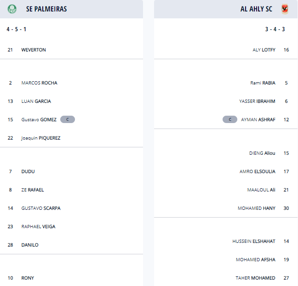Select Dudu in the Palmeiras midfield

tap(28, 171)
